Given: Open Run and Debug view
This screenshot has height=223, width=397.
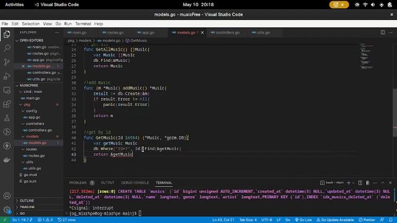Looking at the screenshot, I should coord(7,76).
